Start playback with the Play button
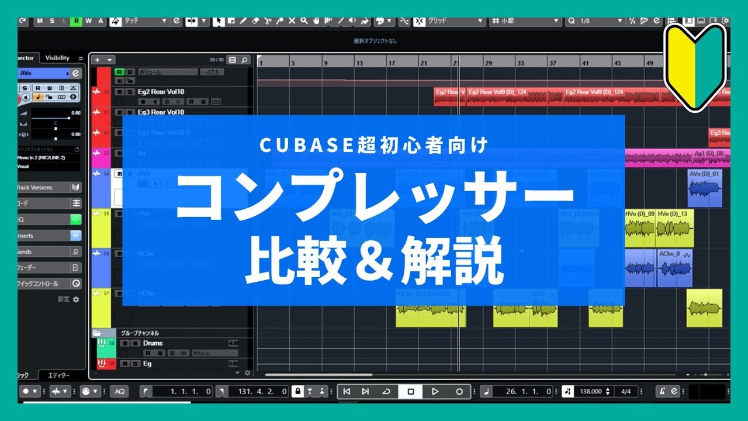This screenshot has height=421, width=748. coord(435,391)
